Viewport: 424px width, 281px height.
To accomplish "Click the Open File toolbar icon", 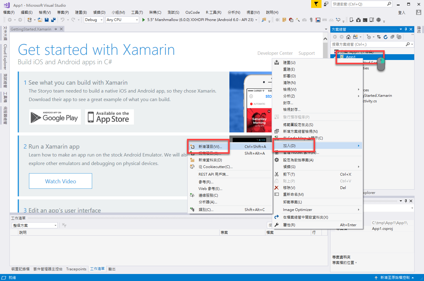I will 40,20.
